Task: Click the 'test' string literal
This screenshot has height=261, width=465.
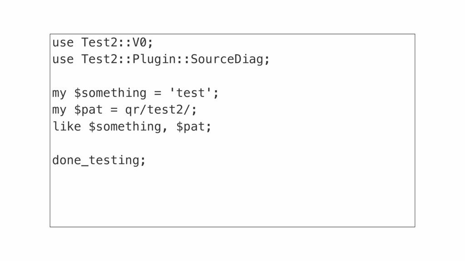Action: (190, 93)
